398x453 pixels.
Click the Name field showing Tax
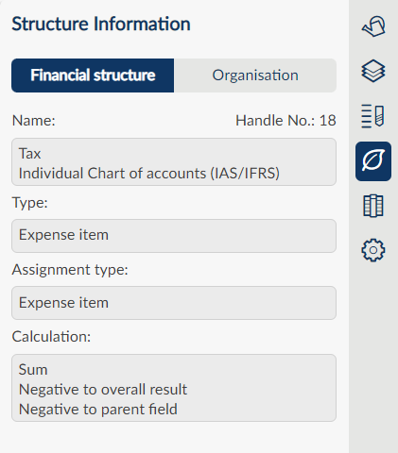pos(174,162)
